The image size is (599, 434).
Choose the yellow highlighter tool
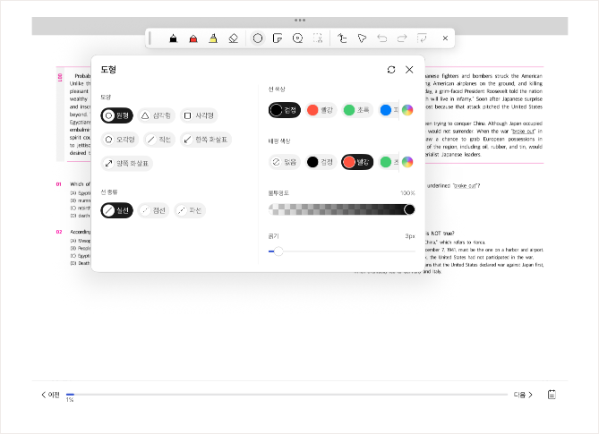(x=213, y=38)
